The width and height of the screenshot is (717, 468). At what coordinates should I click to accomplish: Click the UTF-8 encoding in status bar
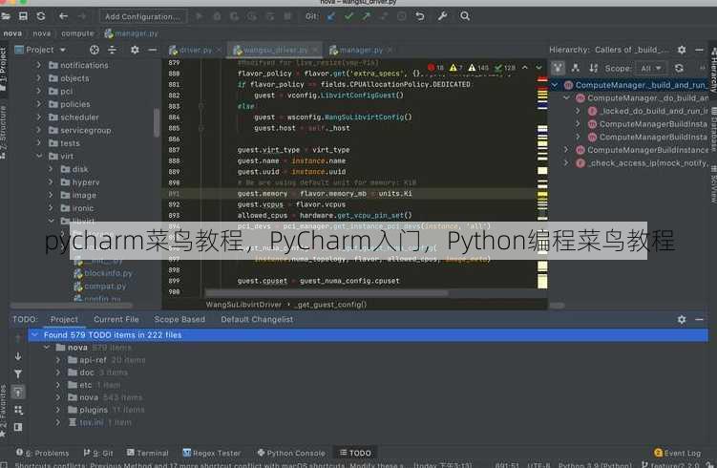[x=538, y=465]
